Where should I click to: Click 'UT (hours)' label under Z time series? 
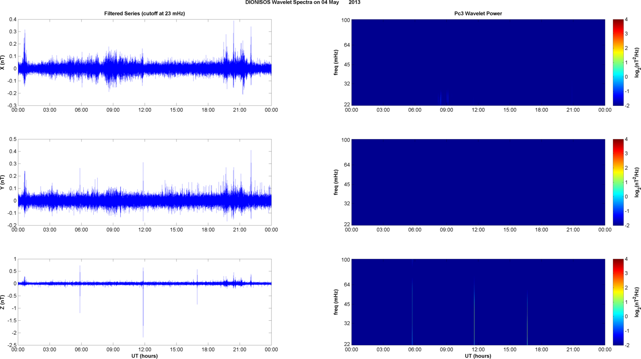click(x=145, y=356)
